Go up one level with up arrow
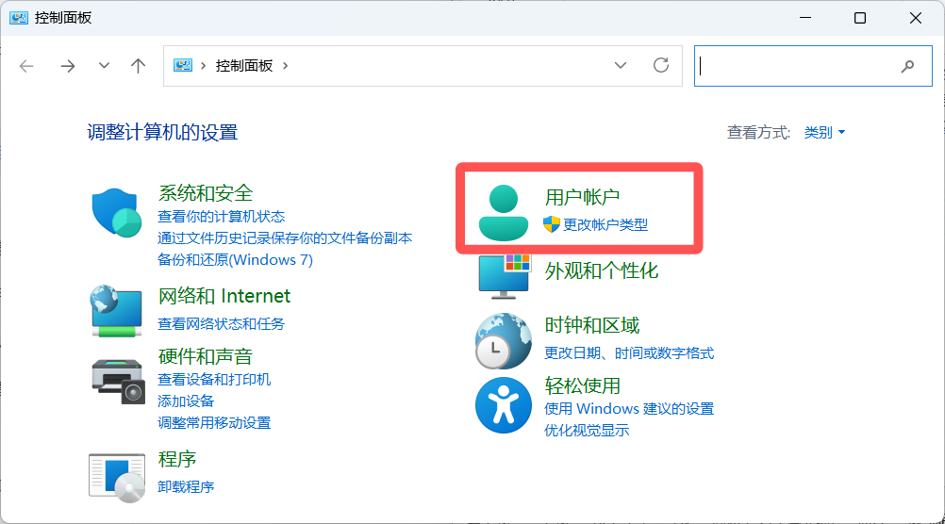 pos(138,66)
